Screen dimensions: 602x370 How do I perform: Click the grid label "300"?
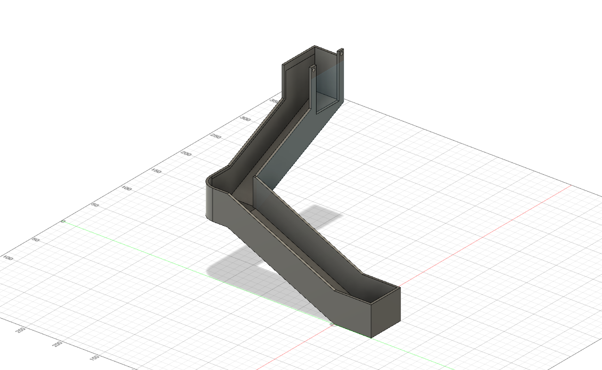click(245, 118)
